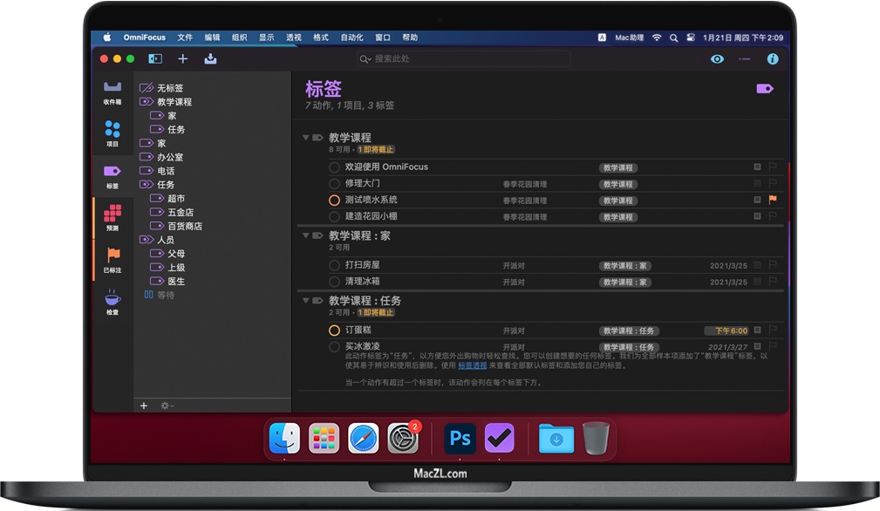
Task: Open the Finder icon in Dock
Action: click(x=284, y=438)
